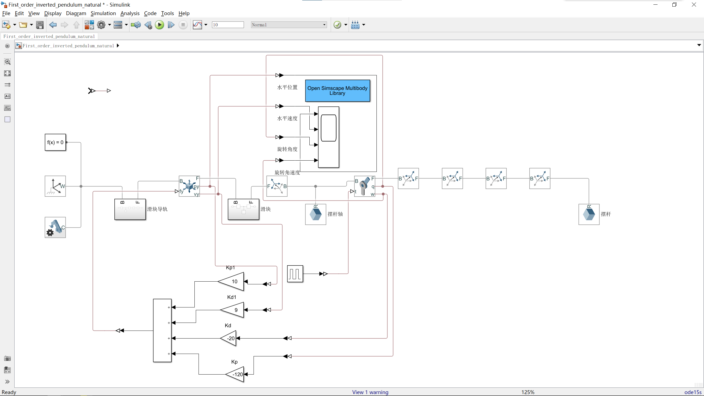Screen dimensions: 704x396
Task: Open the Model Explorer toolbar icon
Action: [118, 25]
